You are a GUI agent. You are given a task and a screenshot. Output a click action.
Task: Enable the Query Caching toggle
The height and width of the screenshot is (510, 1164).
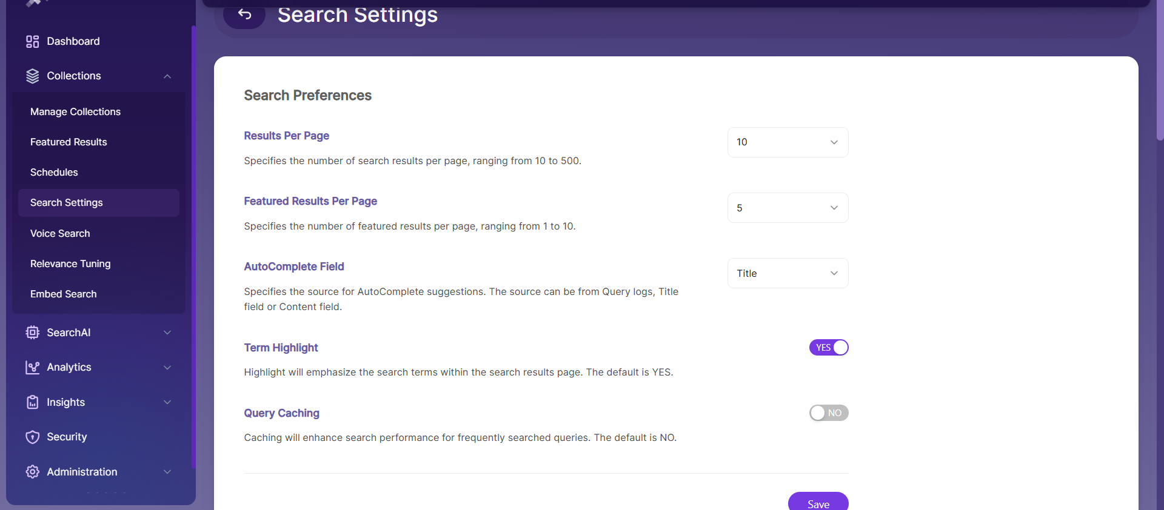(828, 413)
